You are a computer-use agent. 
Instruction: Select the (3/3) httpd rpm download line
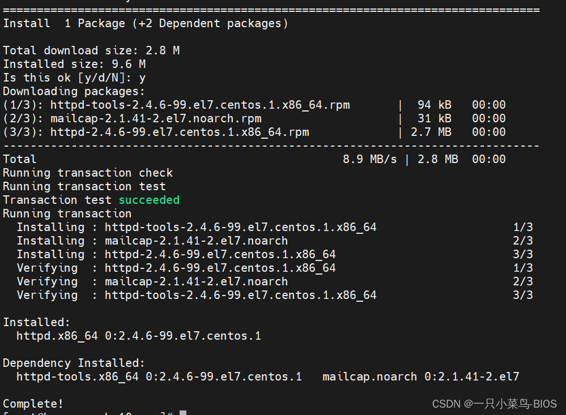pyautogui.click(x=254, y=132)
